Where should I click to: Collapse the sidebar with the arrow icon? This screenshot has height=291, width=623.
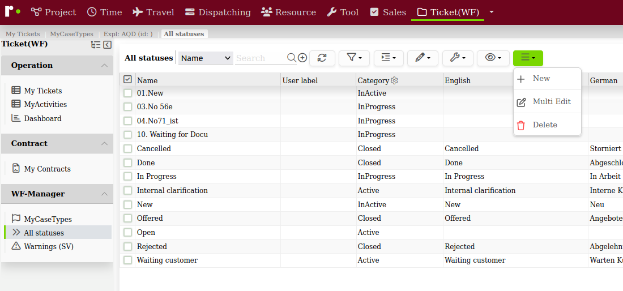(107, 45)
